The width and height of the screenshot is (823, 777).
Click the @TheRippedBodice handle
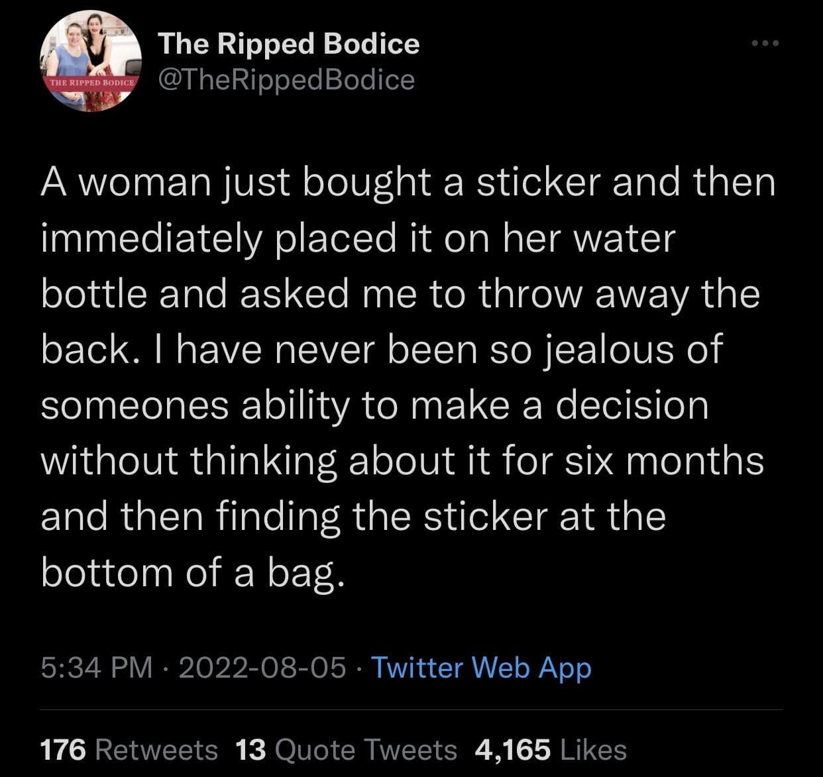(286, 79)
